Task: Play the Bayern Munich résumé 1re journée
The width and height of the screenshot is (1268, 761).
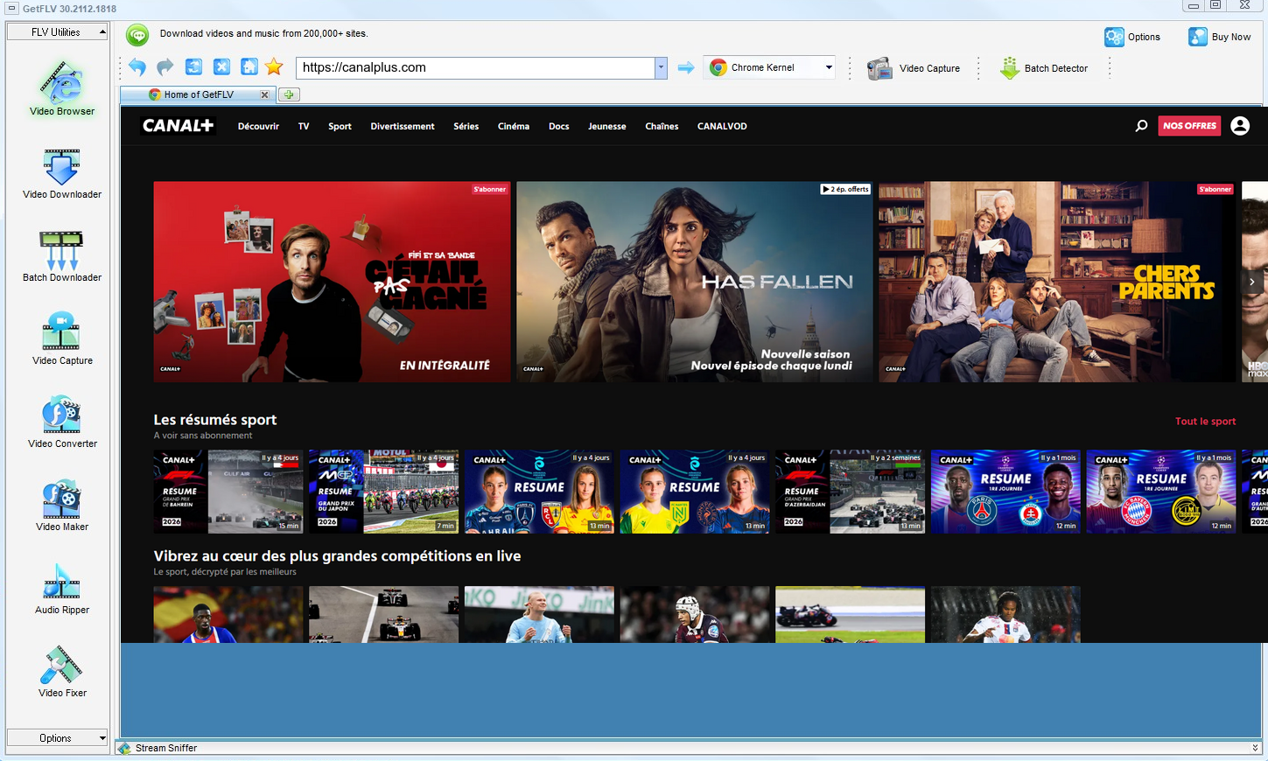Action: [x=1161, y=492]
